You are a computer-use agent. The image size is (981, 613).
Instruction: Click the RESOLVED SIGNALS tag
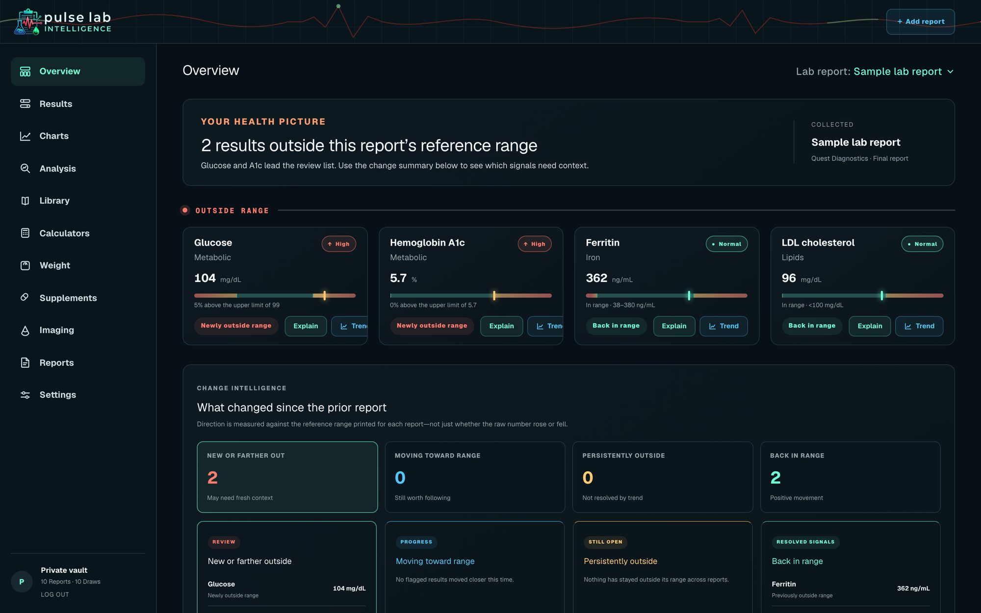coord(805,542)
